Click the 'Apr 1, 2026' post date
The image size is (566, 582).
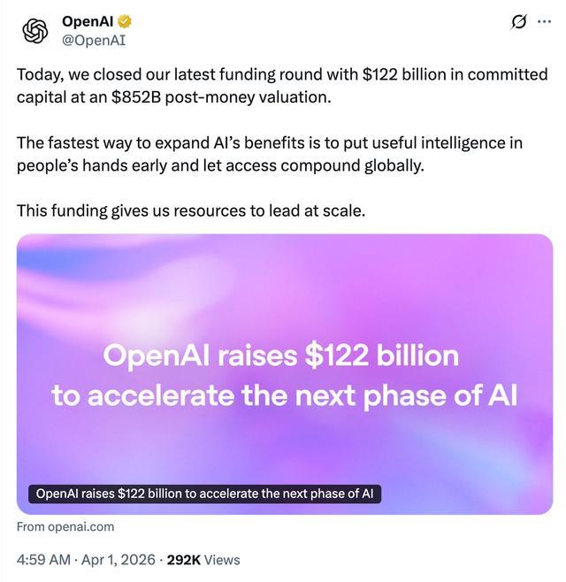click(118, 559)
